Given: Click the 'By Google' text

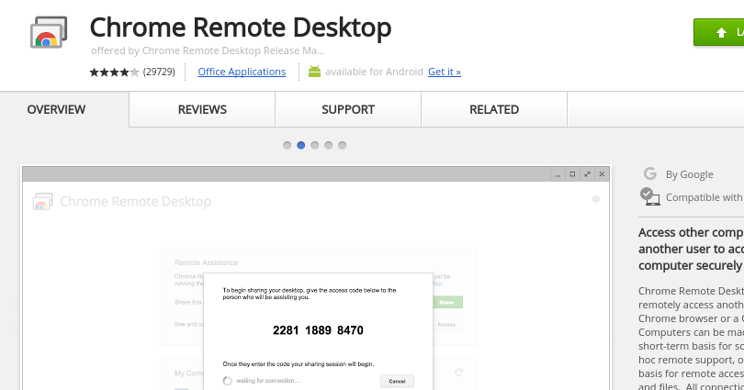Looking at the screenshot, I should click(690, 174).
